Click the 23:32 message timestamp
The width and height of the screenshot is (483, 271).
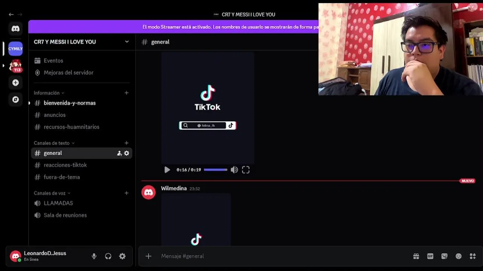click(x=194, y=189)
